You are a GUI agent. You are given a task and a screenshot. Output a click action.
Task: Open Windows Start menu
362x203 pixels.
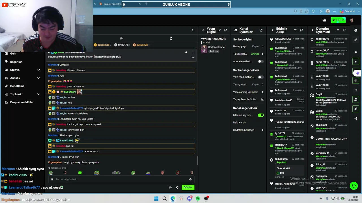pos(156,198)
